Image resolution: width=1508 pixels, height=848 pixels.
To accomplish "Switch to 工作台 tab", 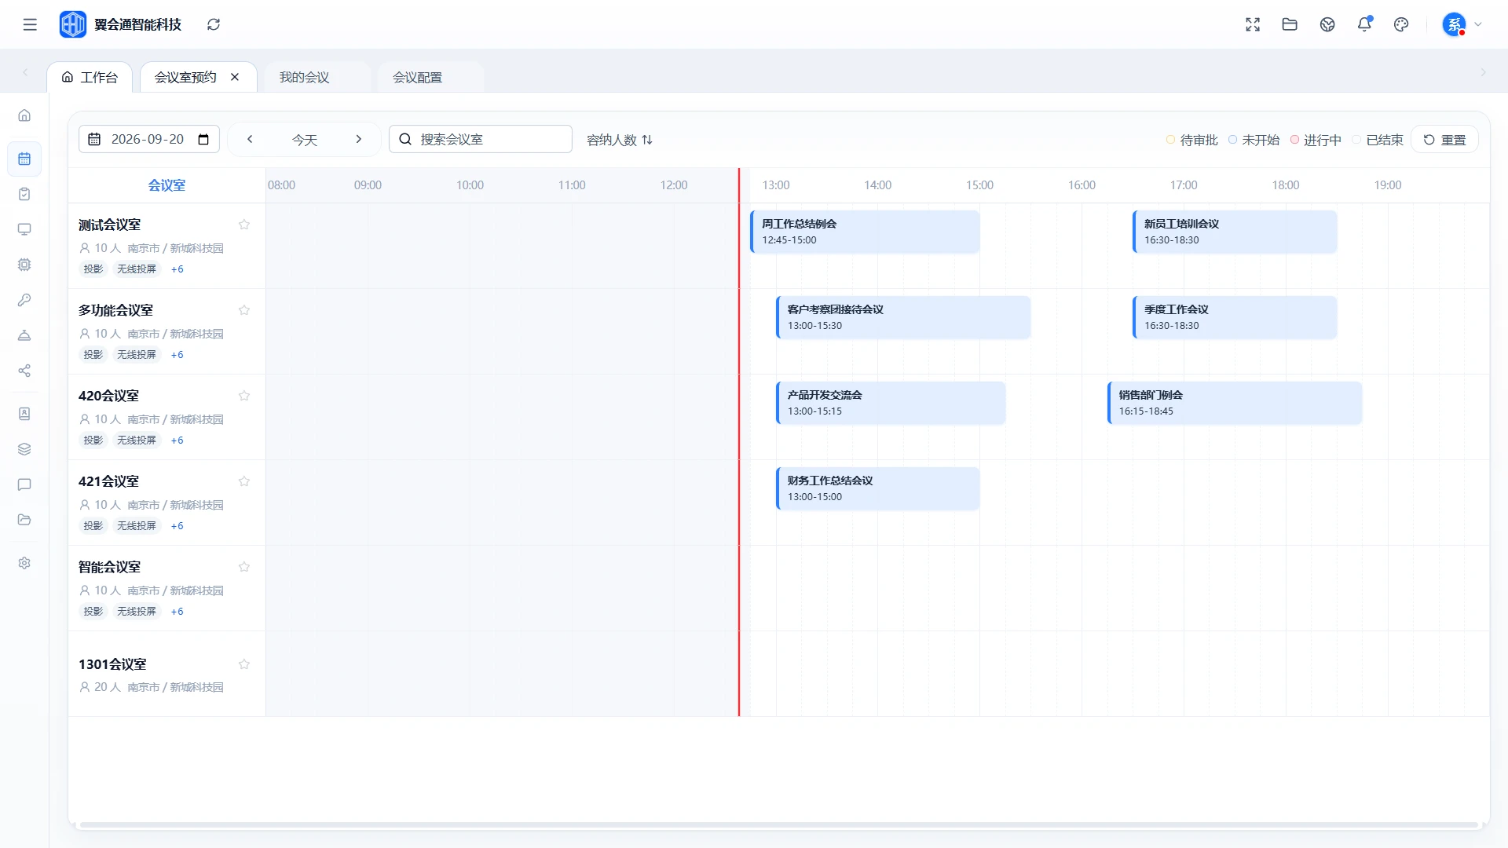I will [90, 77].
